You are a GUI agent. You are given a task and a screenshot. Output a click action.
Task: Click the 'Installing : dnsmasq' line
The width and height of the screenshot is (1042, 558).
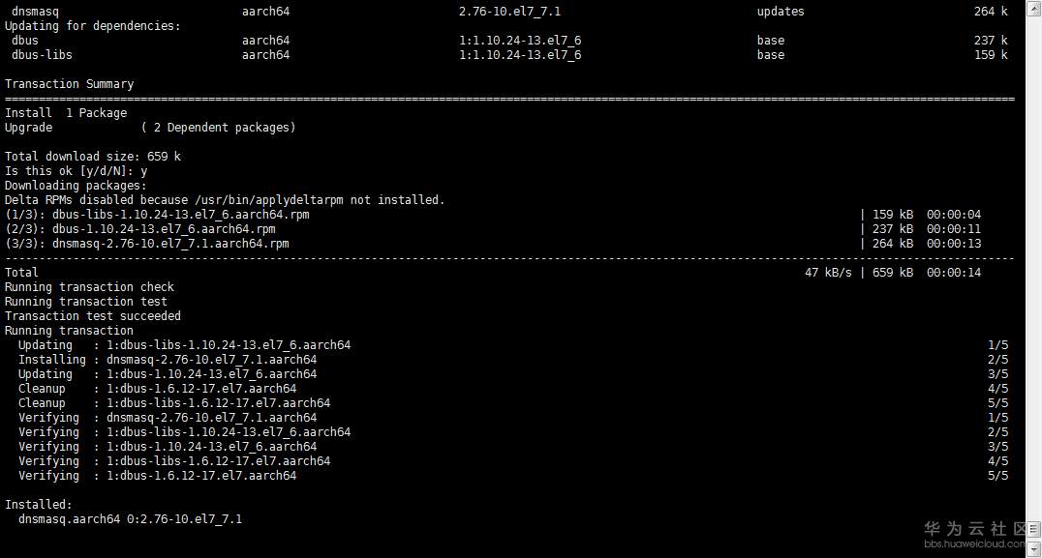167,360
